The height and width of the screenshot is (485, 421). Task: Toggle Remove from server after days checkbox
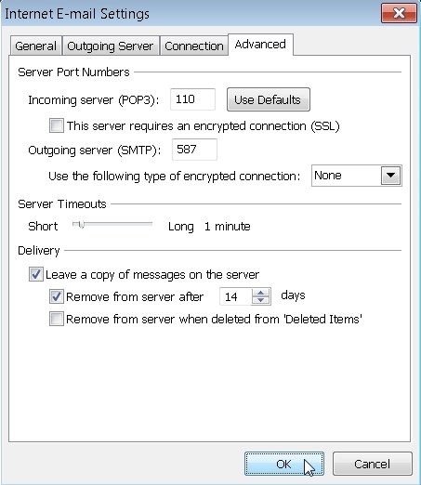pos(57,296)
